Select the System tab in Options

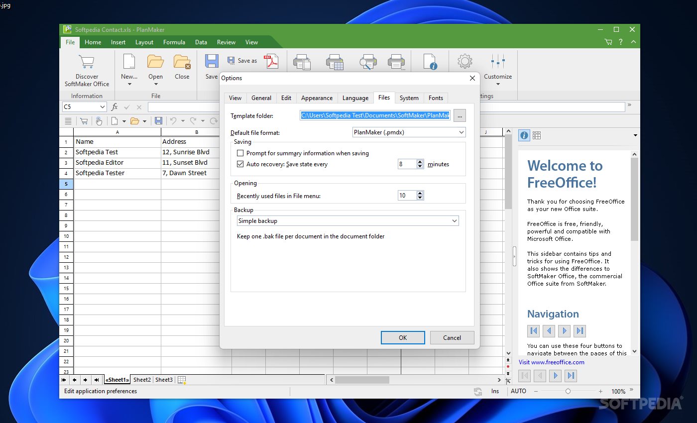[x=409, y=98]
